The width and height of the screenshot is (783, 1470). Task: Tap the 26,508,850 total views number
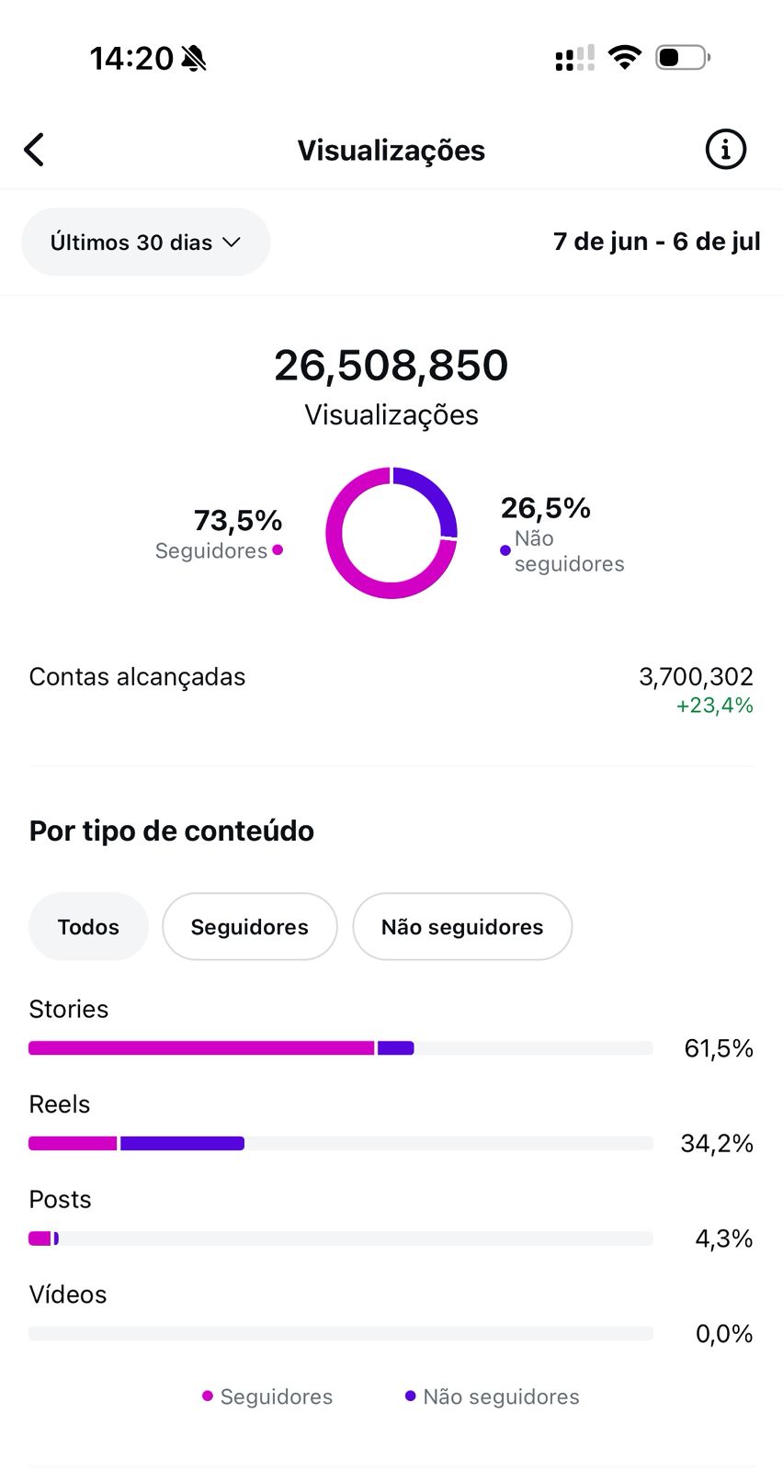click(391, 366)
